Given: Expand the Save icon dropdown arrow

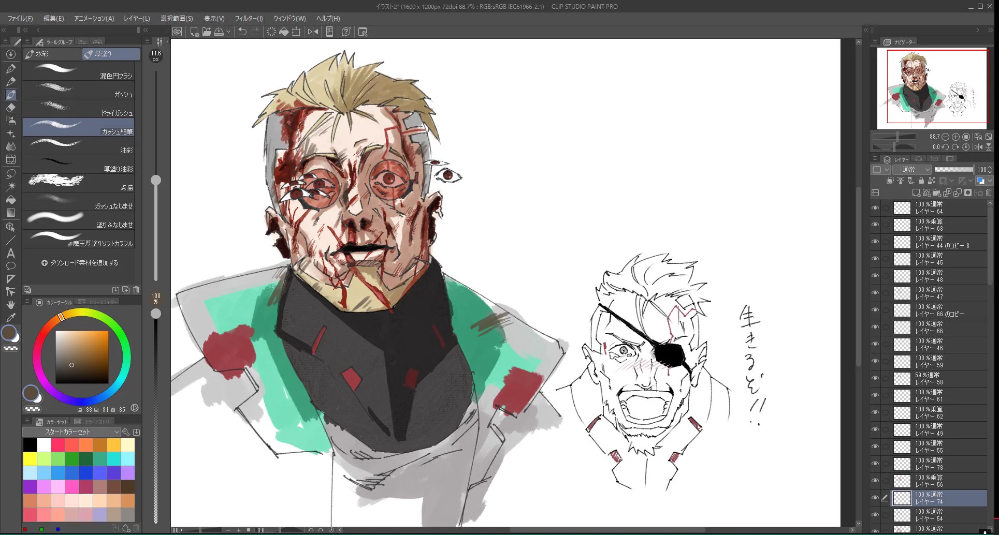Looking at the screenshot, I should (x=228, y=32).
